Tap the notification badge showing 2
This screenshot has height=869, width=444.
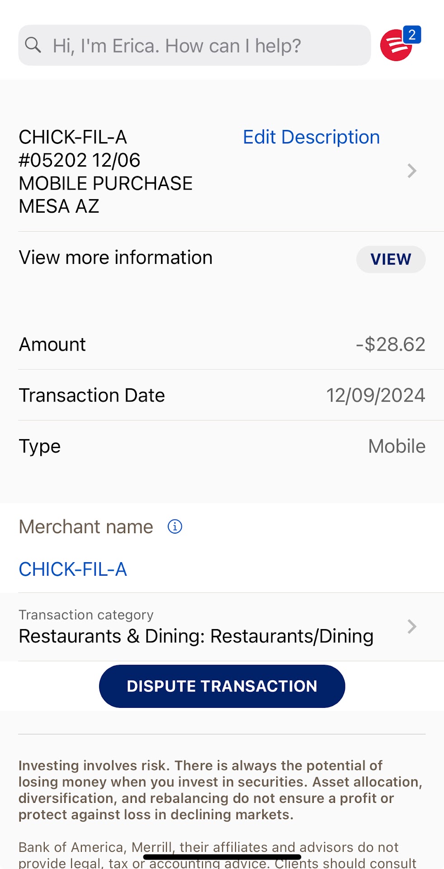[x=412, y=35]
